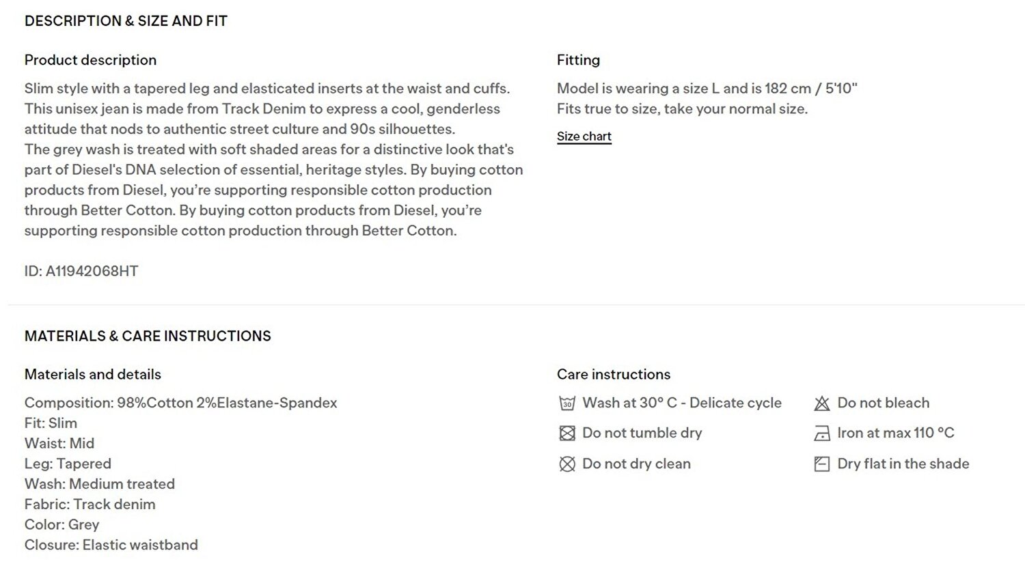Click the Product description subheading

coord(90,60)
